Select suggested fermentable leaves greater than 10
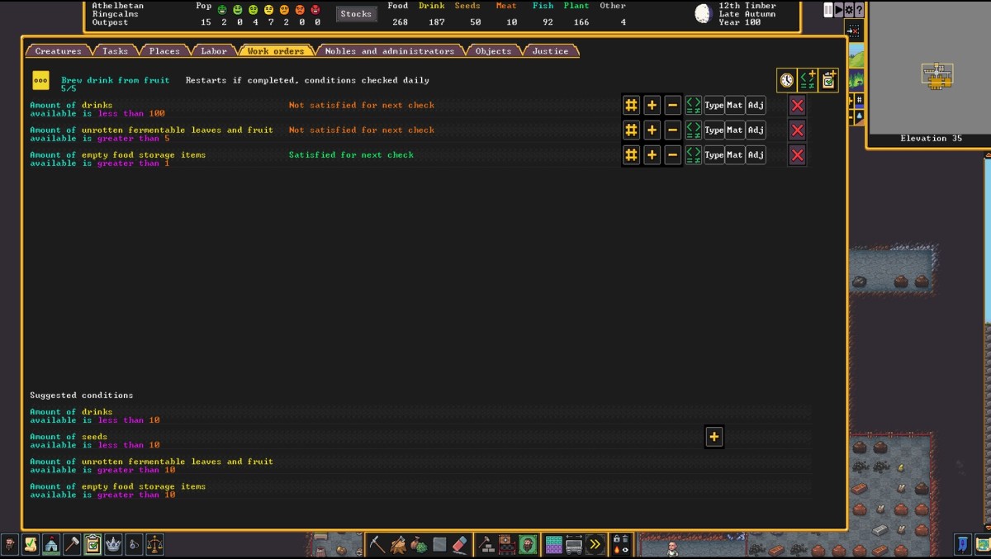The width and height of the screenshot is (991, 559). pos(420,466)
